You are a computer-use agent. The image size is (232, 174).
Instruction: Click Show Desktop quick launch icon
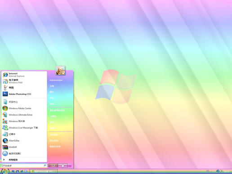point(13,171)
